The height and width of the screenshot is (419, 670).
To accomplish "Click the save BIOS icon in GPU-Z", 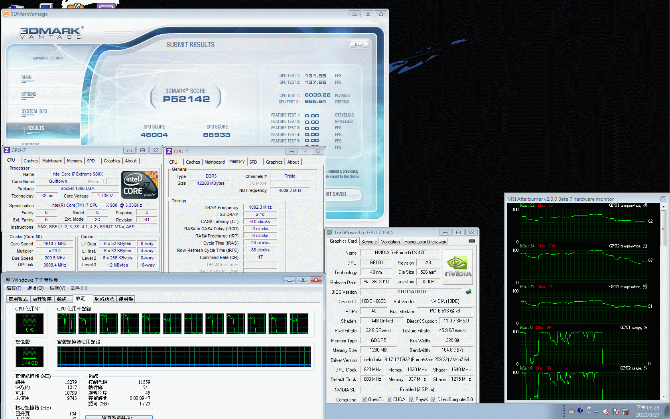I will (469, 292).
